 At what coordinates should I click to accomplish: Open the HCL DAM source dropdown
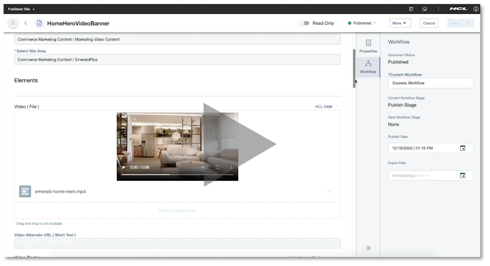click(x=326, y=107)
